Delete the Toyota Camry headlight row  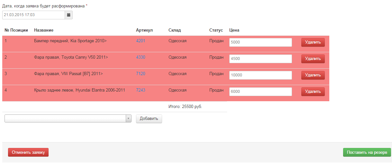click(313, 59)
